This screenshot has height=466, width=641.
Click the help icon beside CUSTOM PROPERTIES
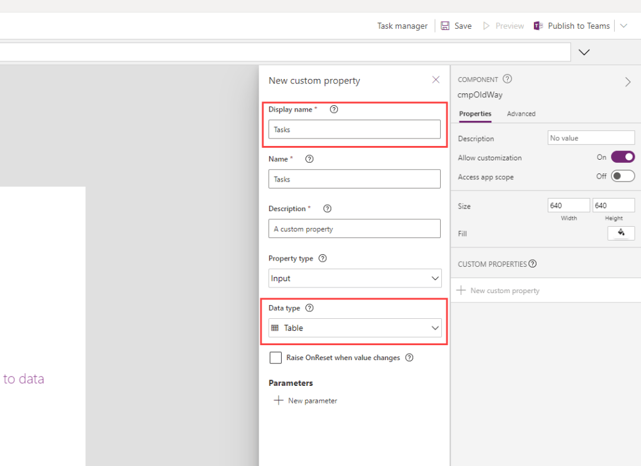pyautogui.click(x=532, y=264)
